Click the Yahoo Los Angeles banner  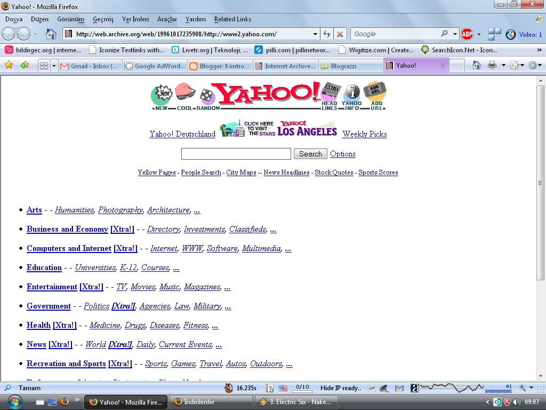(x=278, y=129)
